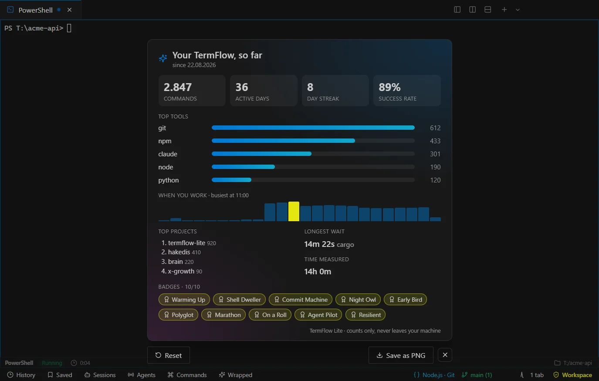Select the Polyglot badge
The width and height of the screenshot is (599, 381).
click(178, 315)
